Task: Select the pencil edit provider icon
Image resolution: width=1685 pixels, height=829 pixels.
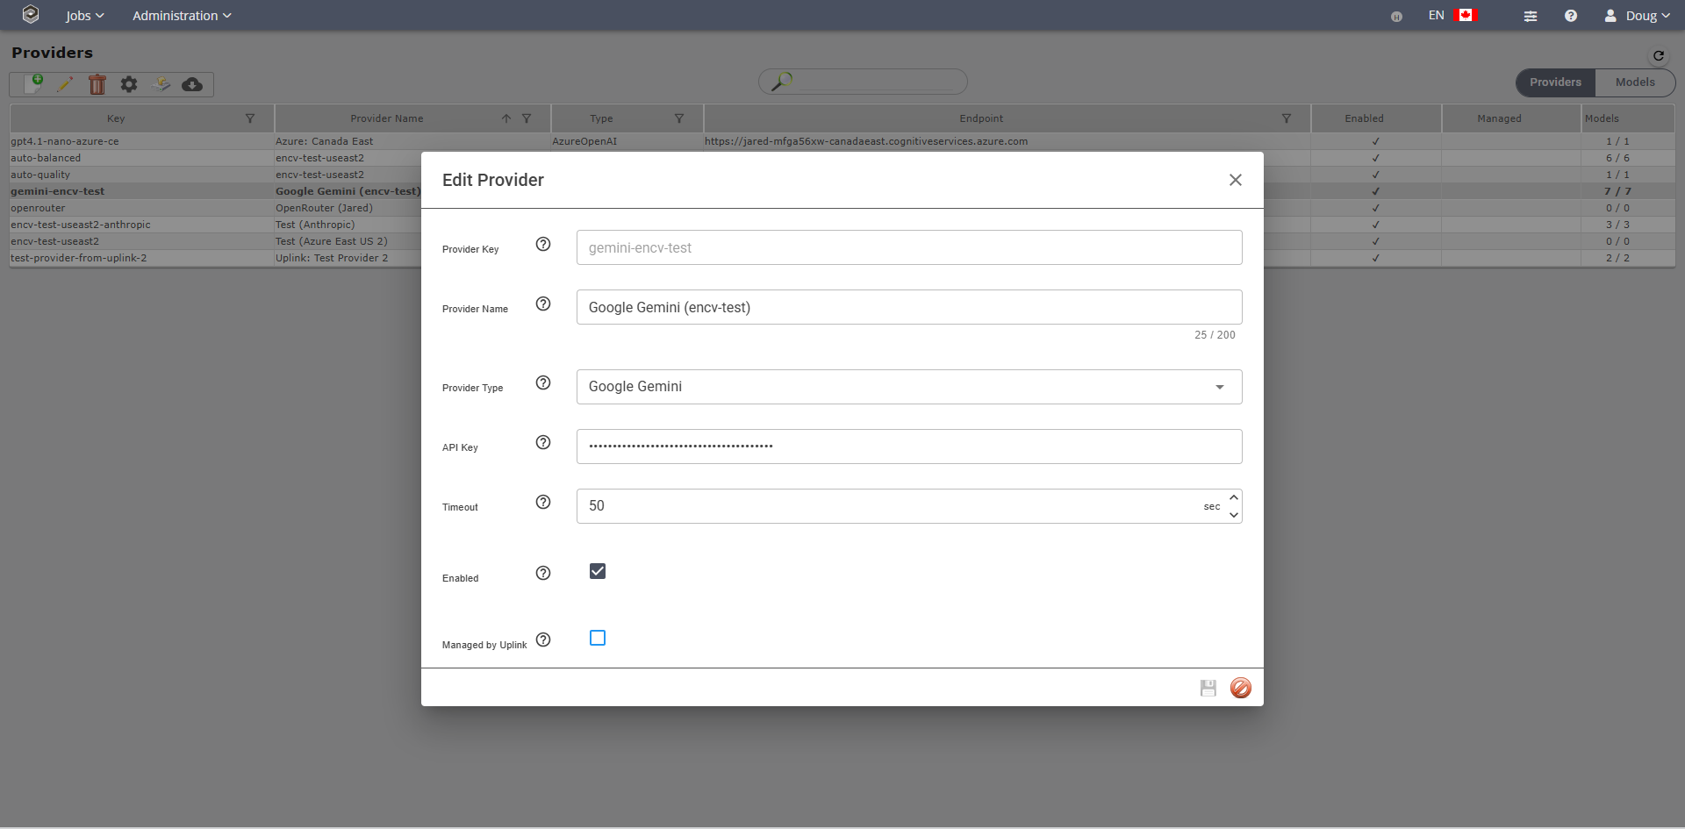Action: (x=66, y=83)
